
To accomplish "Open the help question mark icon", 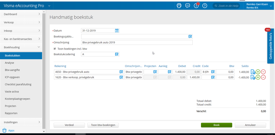I will tap(205, 5).
